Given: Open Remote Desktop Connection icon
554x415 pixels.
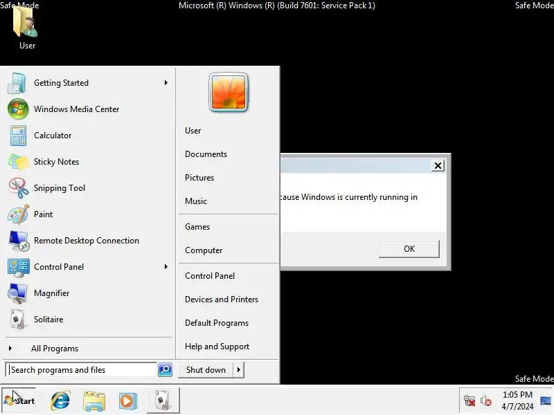Looking at the screenshot, I should click(19, 241).
